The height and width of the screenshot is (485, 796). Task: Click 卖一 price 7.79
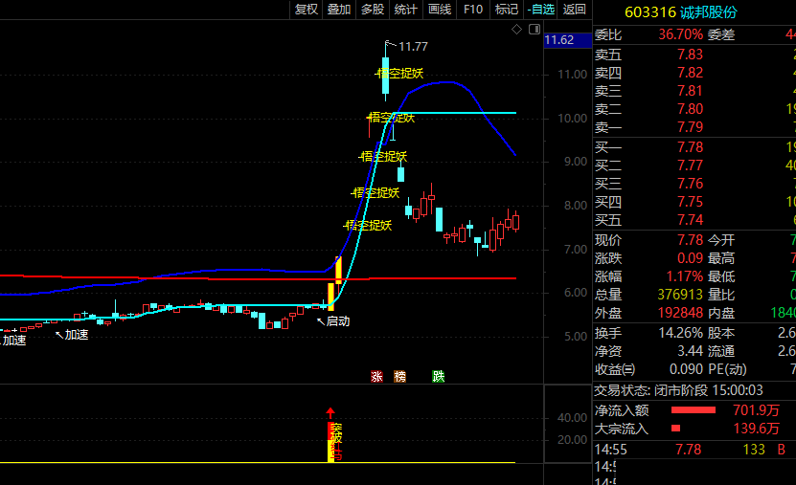[x=690, y=127]
